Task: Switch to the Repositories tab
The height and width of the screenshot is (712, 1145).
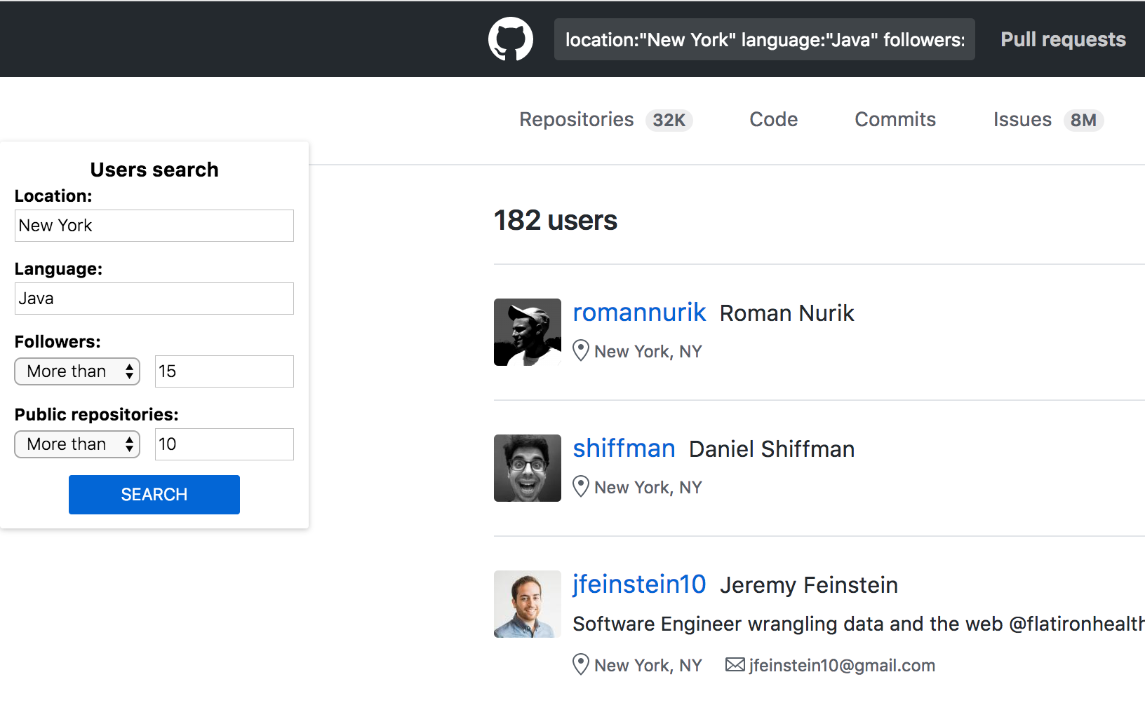Action: tap(576, 120)
